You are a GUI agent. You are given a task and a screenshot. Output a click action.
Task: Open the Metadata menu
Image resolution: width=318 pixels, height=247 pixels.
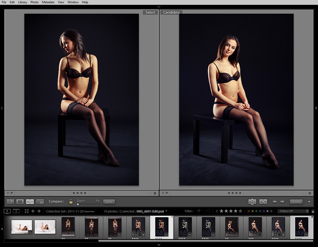[x=48, y=2]
